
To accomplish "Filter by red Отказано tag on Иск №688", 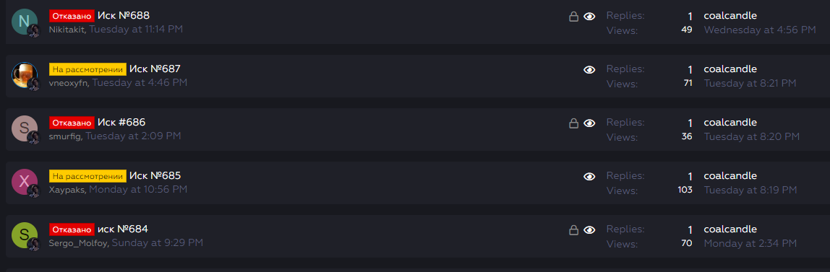I will point(72,16).
